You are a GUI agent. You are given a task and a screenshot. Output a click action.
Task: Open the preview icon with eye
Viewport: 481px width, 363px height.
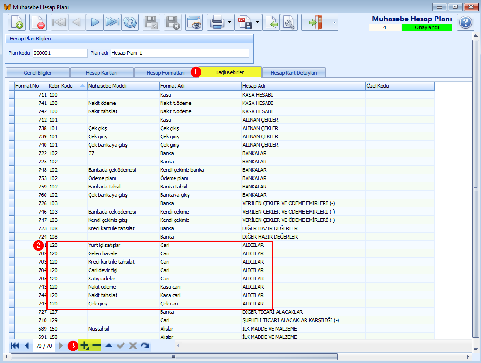[194, 22]
